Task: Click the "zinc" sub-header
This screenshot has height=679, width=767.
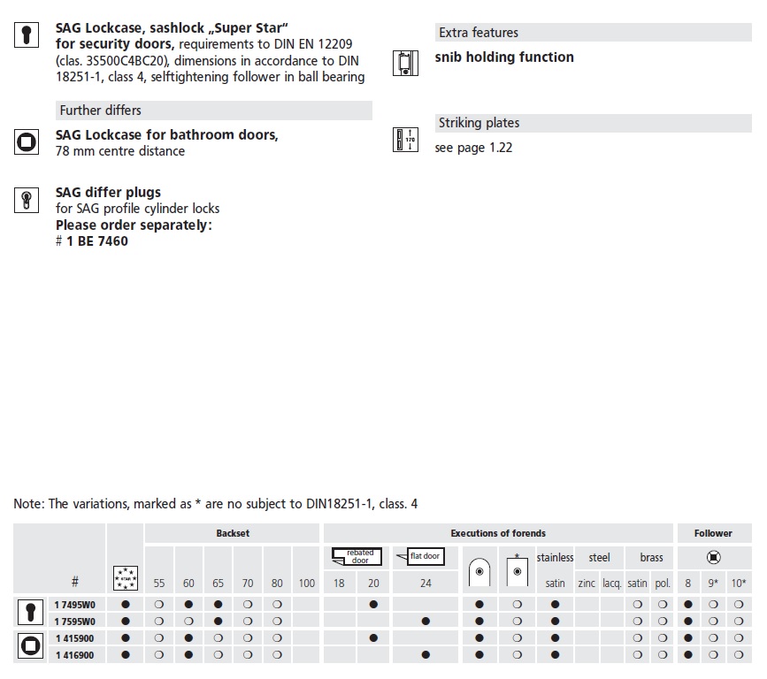Action: pyautogui.click(x=587, y=584)
